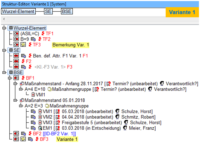Screen dimensions: 200x143
Task: Click the failure icon of TF3 row
Action: (16, 45)
